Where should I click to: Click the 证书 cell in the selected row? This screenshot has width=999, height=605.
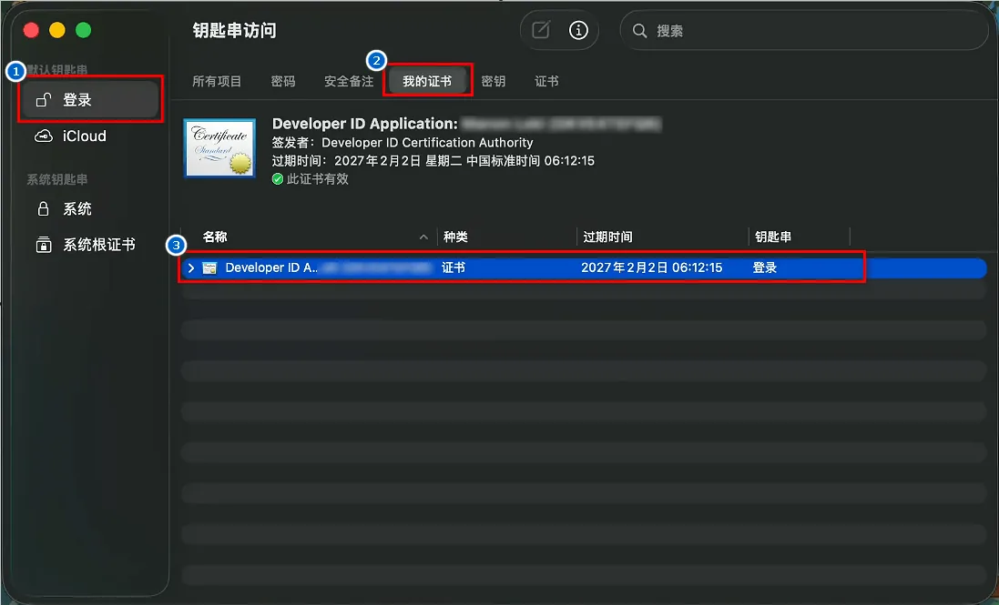pyautogui.click(x=454, y=267)
